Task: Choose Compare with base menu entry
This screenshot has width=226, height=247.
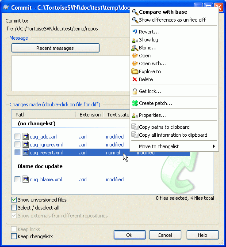Action: [174, 12]
